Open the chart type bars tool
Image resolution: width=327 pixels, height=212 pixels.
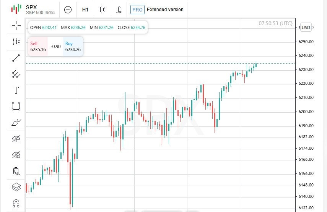[x=16, y=41]
